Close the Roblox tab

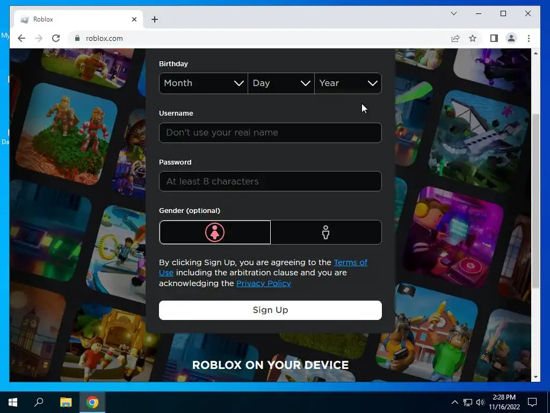tap(134, 19)
